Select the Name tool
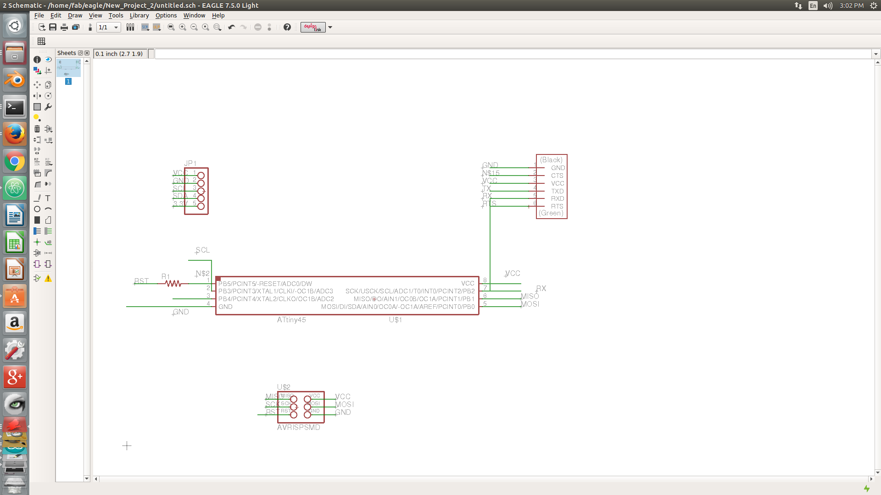The width and height of the screenshot is (881, 495). tap(37, 162)
